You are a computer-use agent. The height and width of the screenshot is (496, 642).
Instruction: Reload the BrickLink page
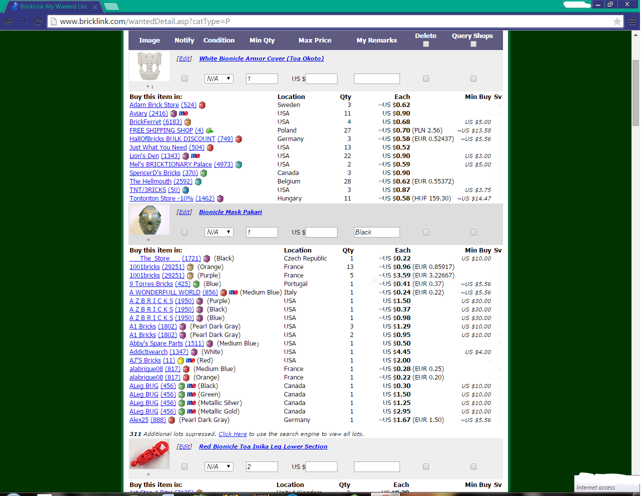[37, 21]
